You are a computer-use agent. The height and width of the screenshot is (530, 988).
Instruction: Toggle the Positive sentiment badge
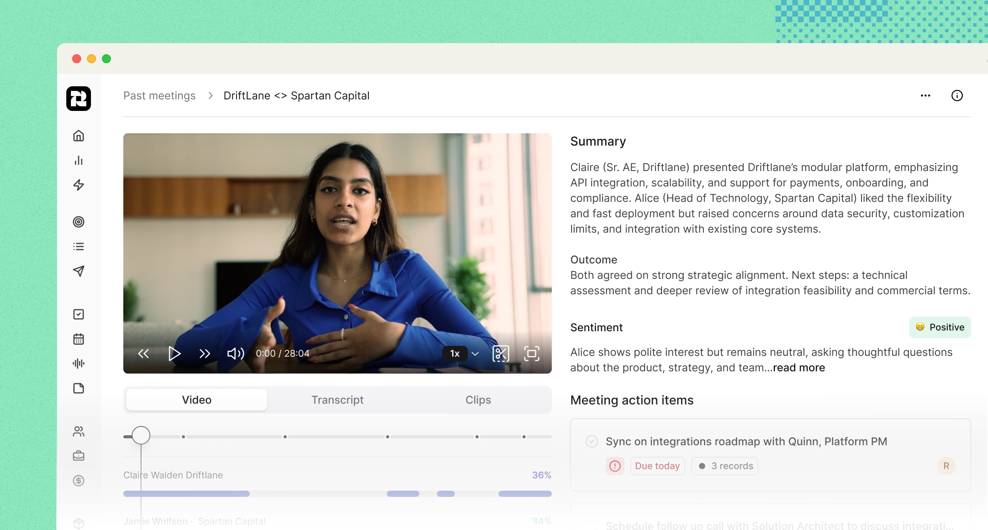(x=940, y=327)
